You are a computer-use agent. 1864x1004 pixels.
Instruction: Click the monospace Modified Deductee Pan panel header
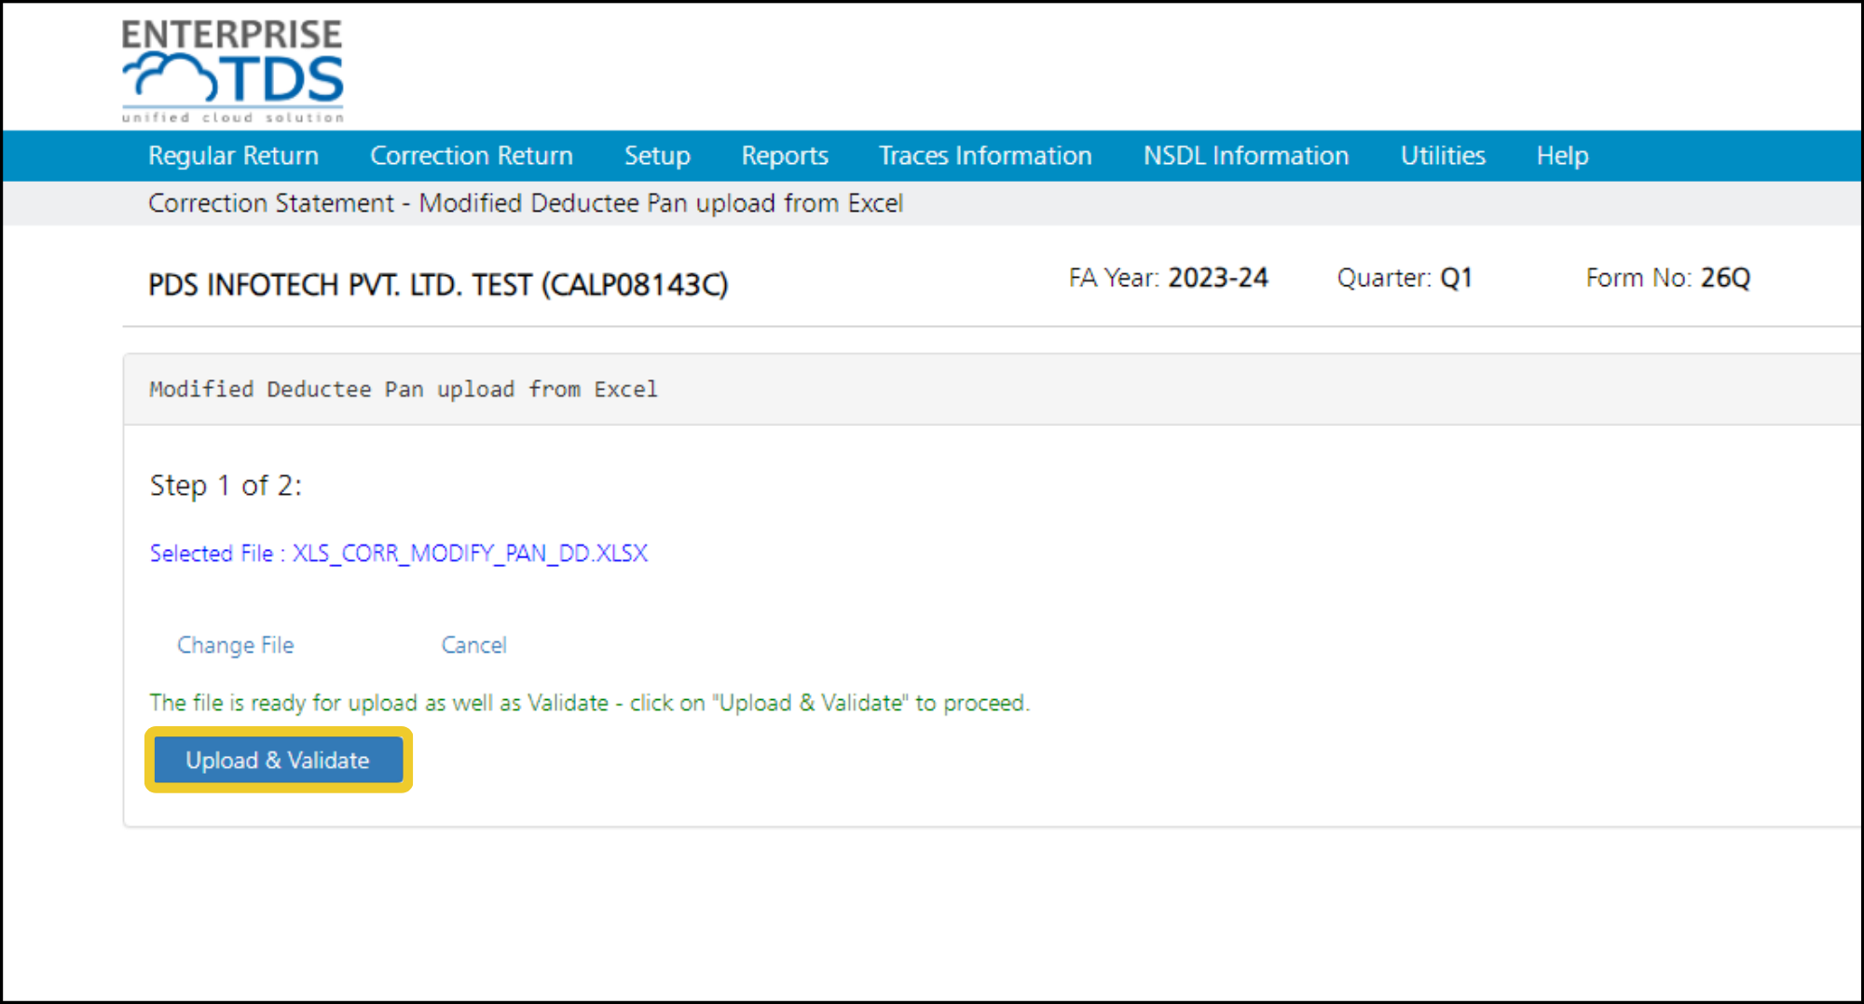404,390
